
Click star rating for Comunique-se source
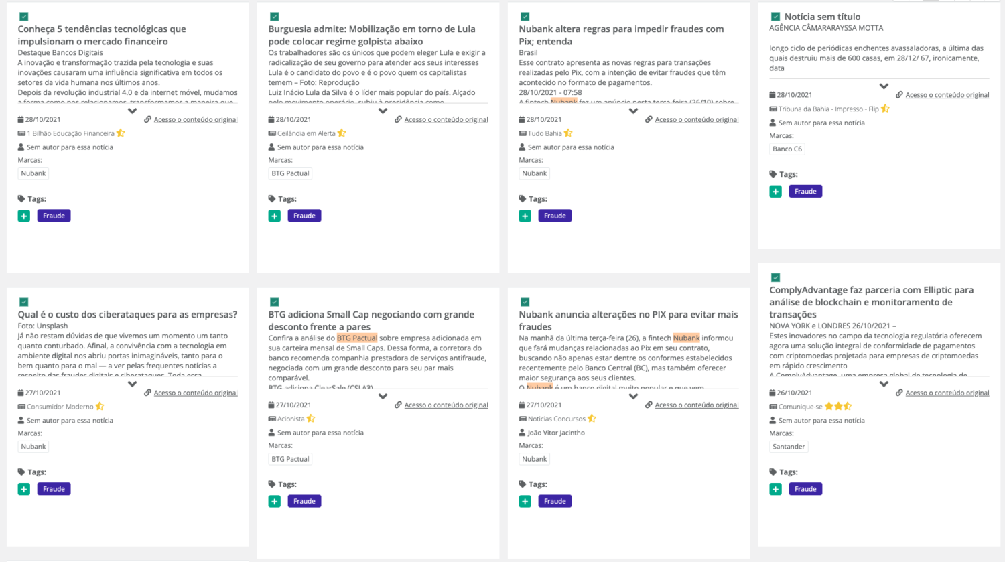pyautogui.click(x=837, y=406)
